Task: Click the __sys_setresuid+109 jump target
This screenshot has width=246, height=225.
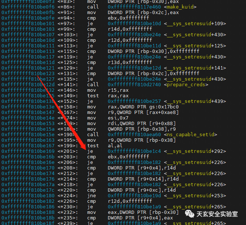Action: 195,24
